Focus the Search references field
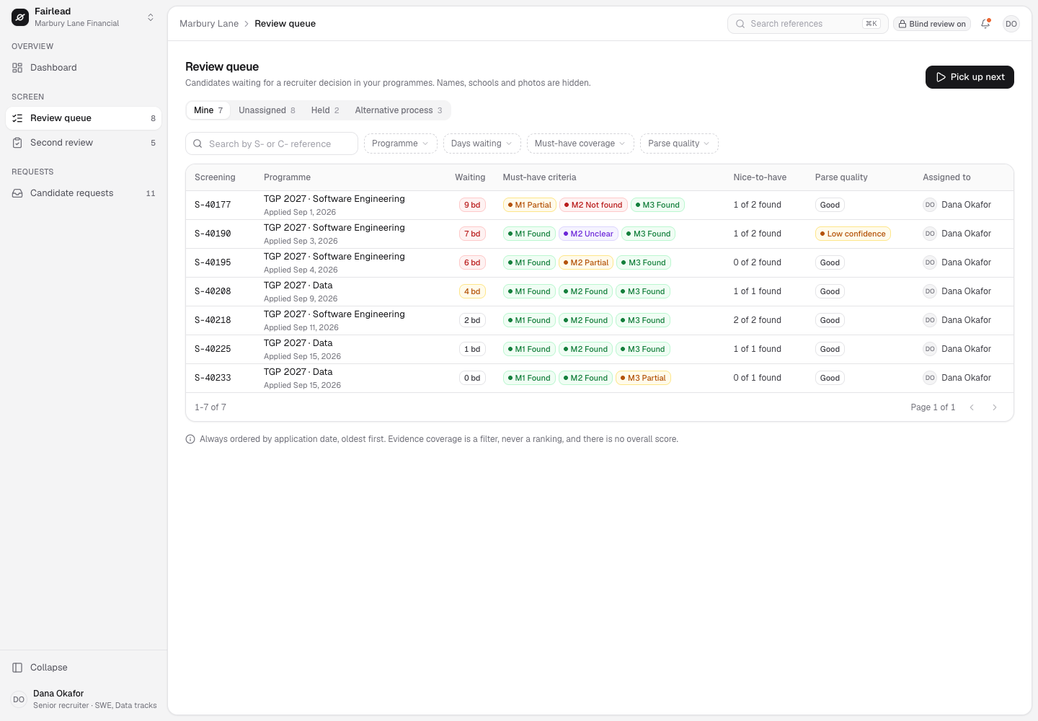 pyautogui.click(x=807, y=24)
